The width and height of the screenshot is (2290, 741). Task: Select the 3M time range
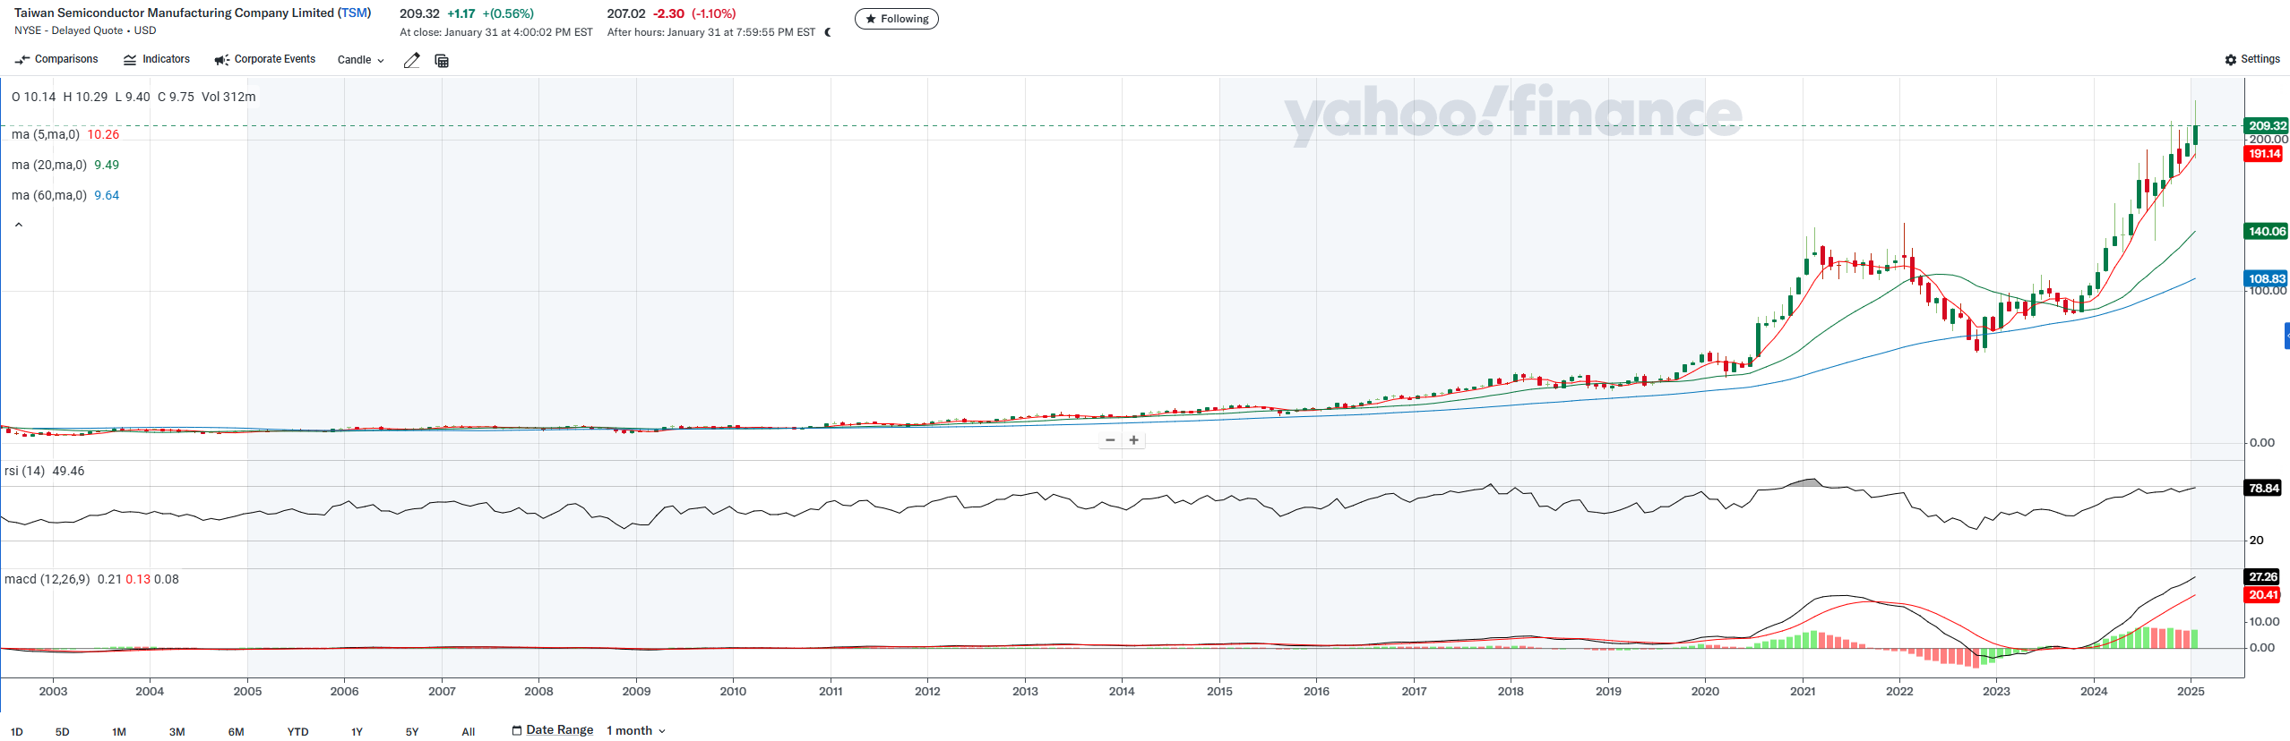pyautogui.click(x=177, y=731)
